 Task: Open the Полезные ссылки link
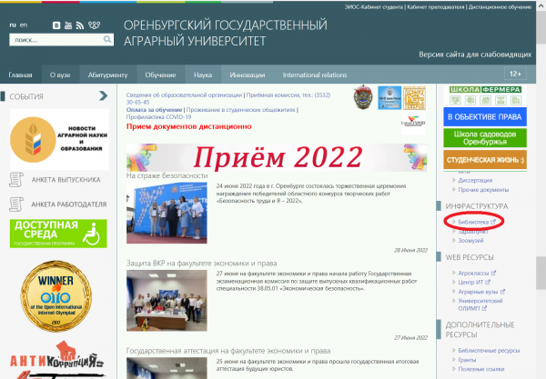tap(481, 369)
